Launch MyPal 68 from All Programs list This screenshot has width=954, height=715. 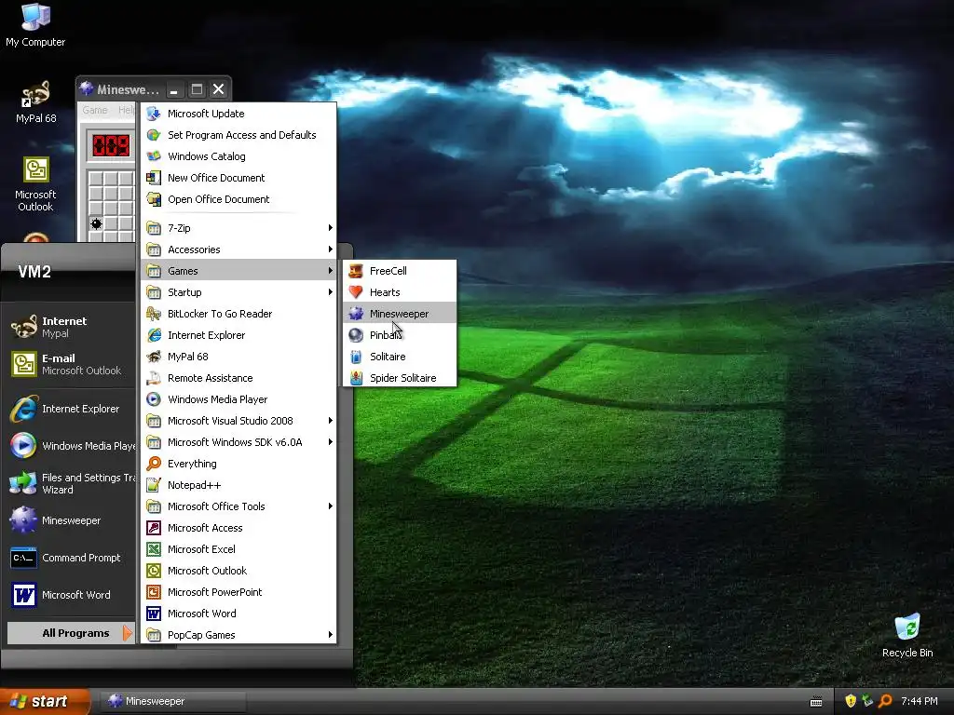238,357
